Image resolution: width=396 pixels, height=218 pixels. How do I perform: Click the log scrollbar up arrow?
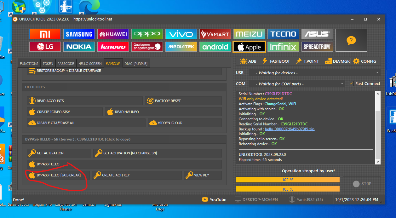coord(378,94)
